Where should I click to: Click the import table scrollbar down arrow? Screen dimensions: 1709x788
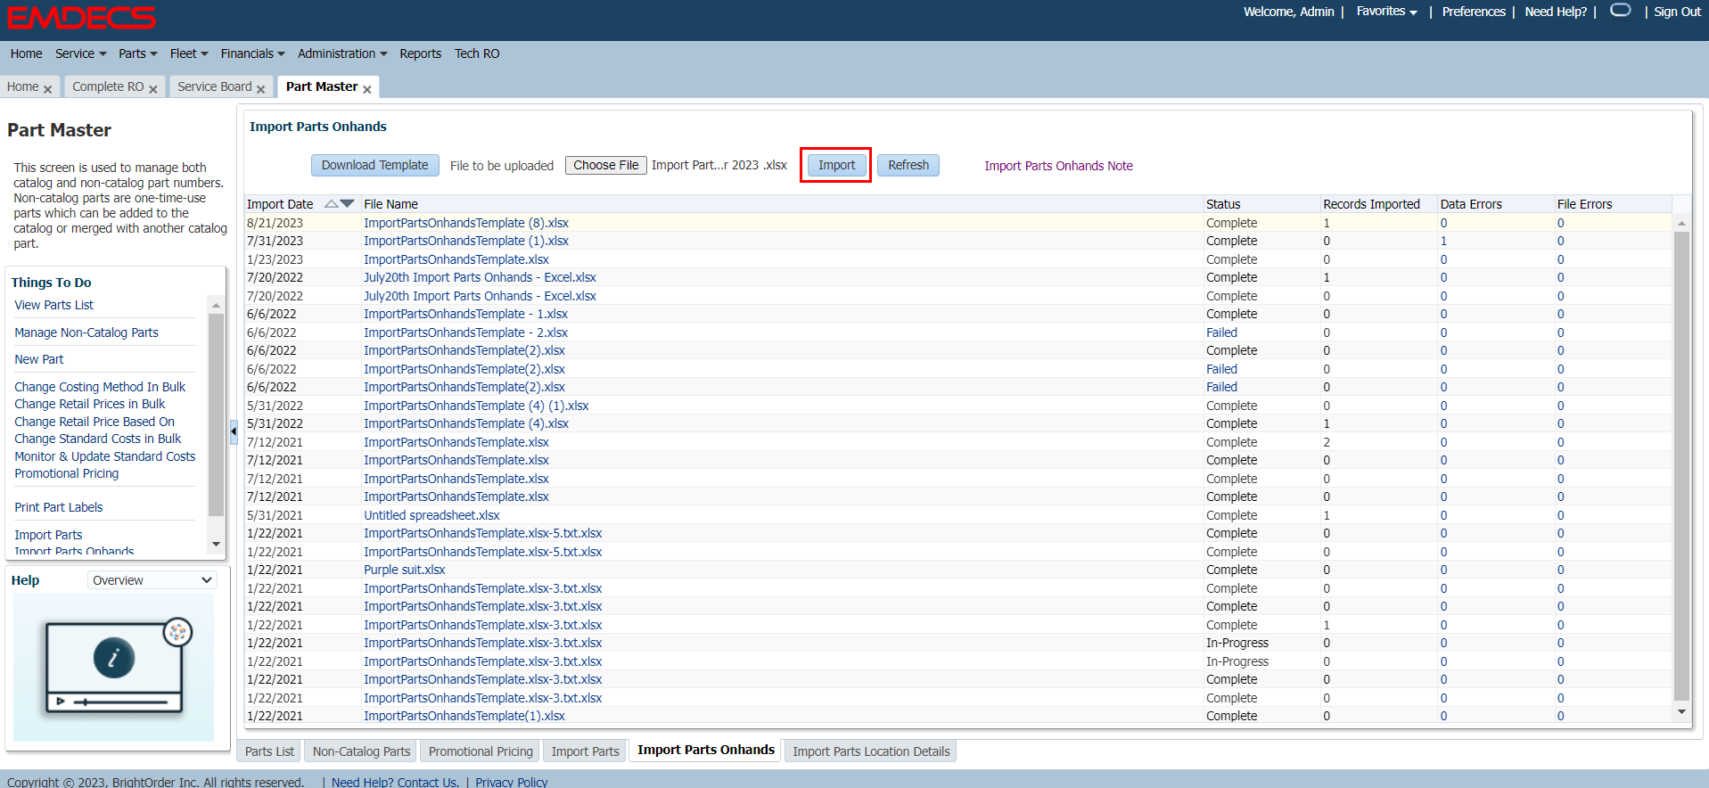[x=1681, y=711]
